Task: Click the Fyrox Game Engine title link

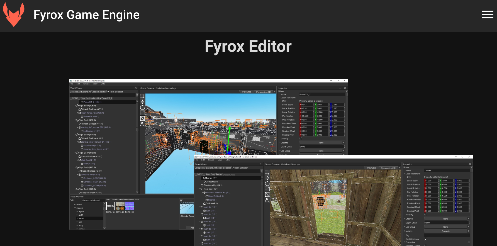Action: pos(86,15)
